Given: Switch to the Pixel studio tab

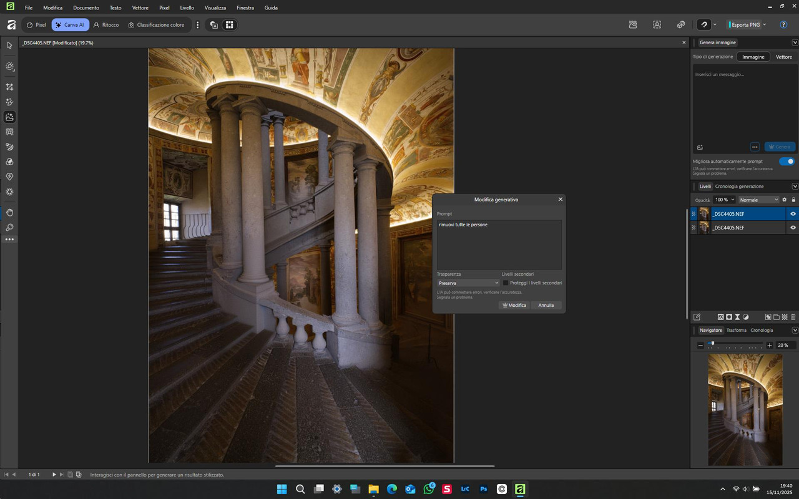Looking at the screenshot, I should click(36, 25).
